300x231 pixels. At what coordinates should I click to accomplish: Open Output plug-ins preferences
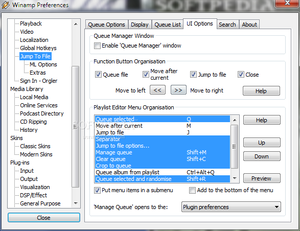[29, 179]
